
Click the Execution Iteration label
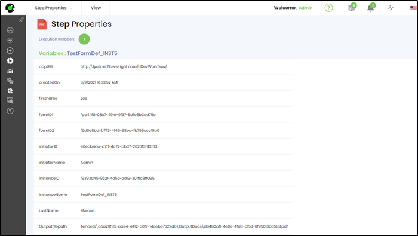(57, 39)
